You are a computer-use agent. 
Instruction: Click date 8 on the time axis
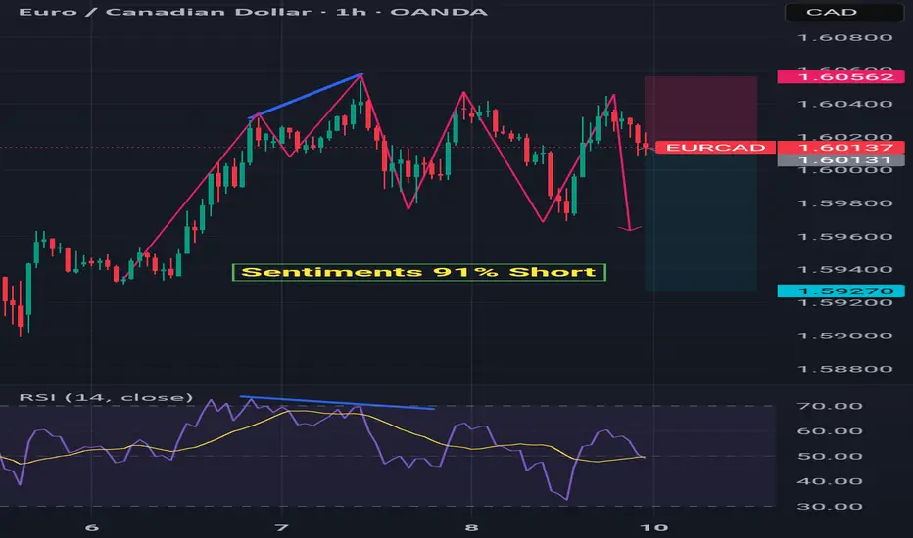(x=471, y=528)
